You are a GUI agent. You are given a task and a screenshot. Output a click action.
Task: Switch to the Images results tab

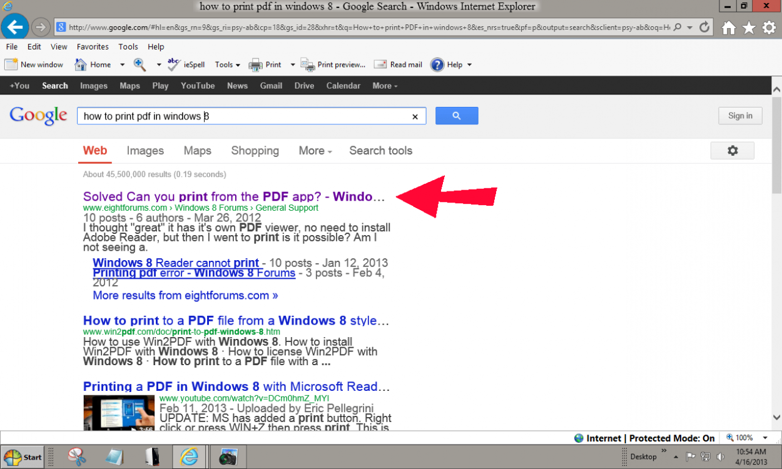pos(145,151)
